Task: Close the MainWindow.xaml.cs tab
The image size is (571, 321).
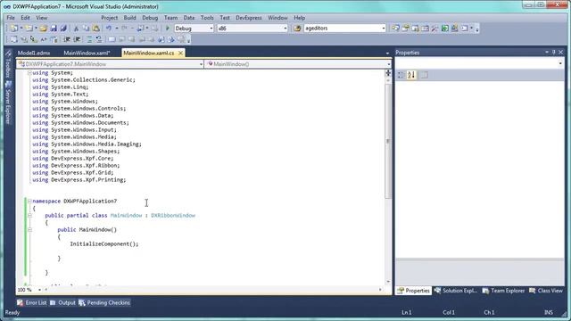Action: point(180,53)
